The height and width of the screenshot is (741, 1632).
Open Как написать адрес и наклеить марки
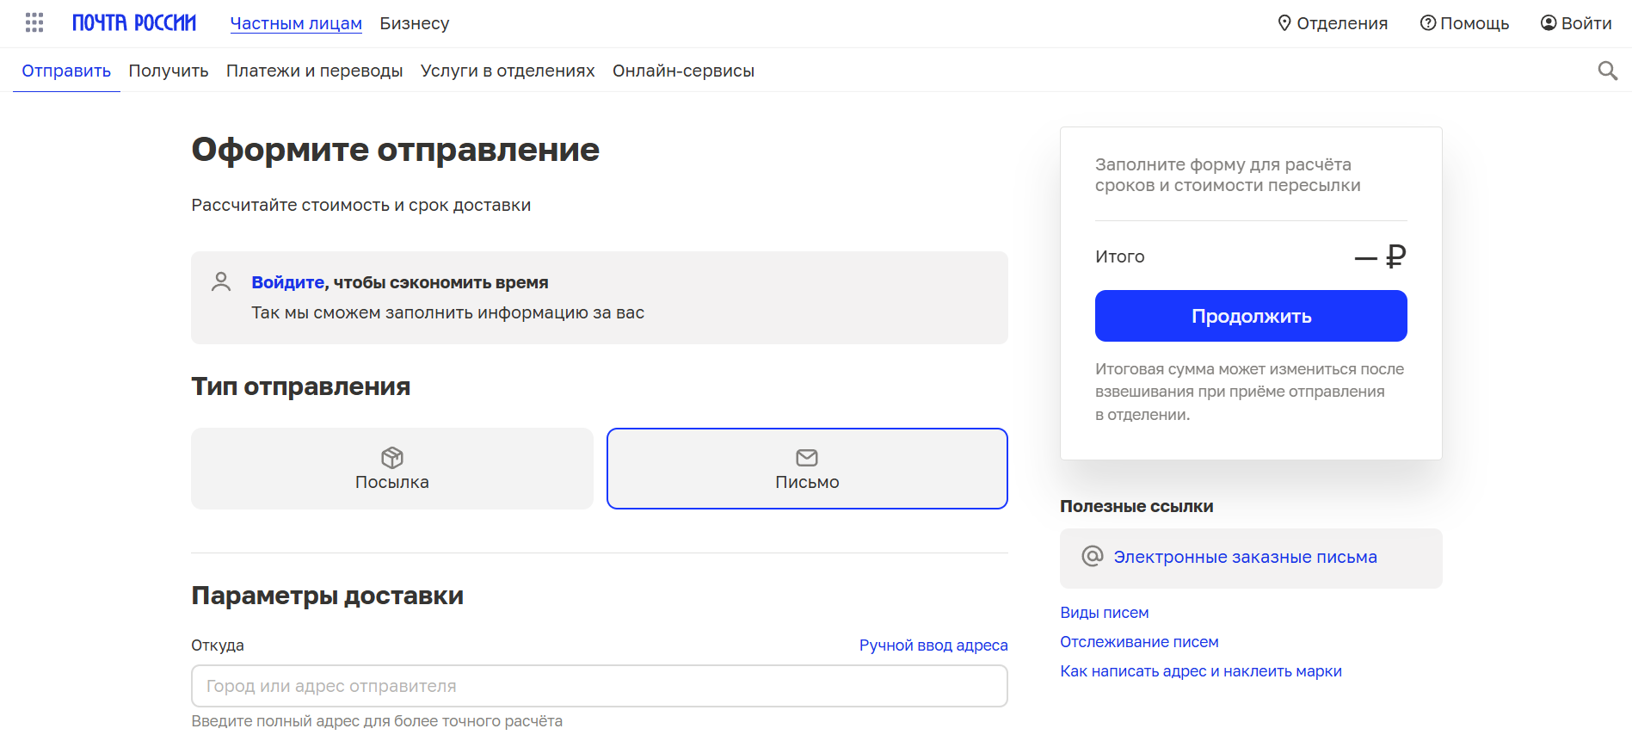[x=1201, y=671]
